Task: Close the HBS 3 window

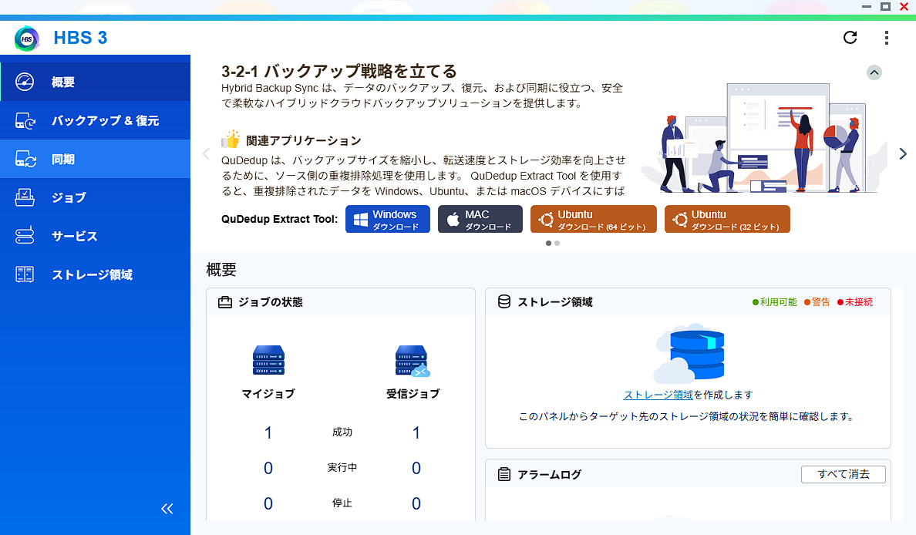Action: click(904, 6)
